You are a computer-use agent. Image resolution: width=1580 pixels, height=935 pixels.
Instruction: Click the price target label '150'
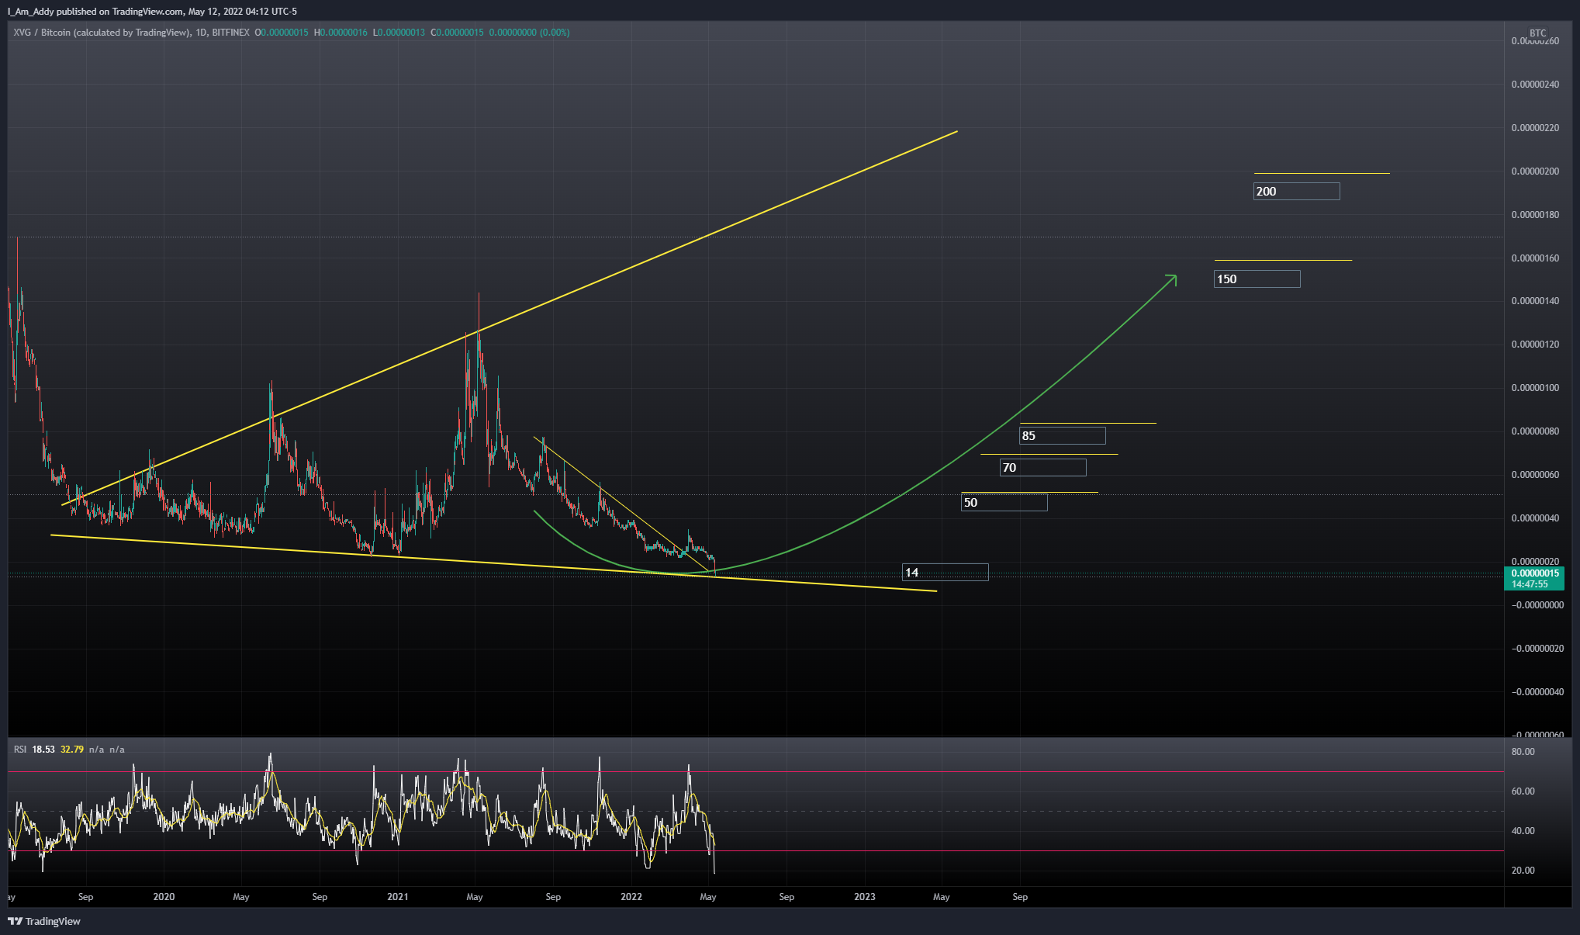point(1257,279)
